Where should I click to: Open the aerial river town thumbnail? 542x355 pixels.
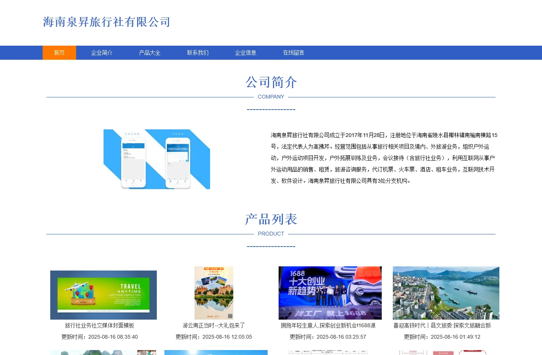click(x=446, y=293)
